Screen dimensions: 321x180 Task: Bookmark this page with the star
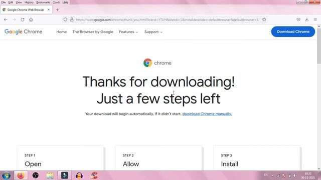pyautogui.click(x=264, y=19)
